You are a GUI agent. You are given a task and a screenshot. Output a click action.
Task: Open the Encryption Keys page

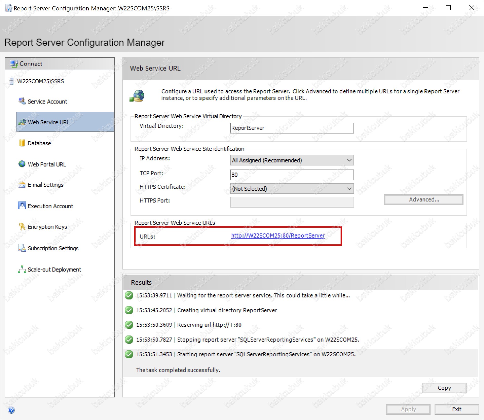(47, 227)
